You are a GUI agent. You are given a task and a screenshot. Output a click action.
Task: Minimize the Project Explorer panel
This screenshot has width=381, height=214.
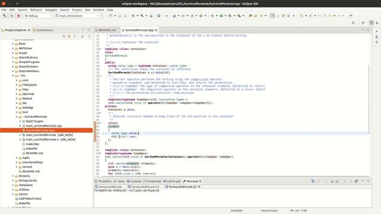[83, 30]
